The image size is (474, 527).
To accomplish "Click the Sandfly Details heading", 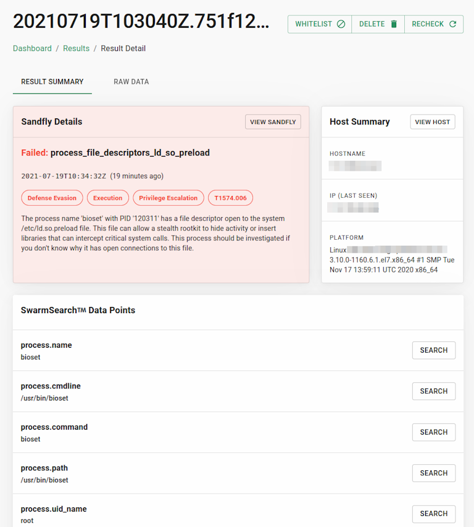I will (x=52, y=121).
